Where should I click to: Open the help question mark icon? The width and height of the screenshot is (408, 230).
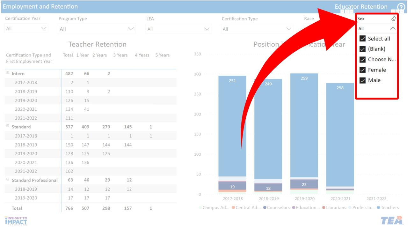[x=401, y=8]
